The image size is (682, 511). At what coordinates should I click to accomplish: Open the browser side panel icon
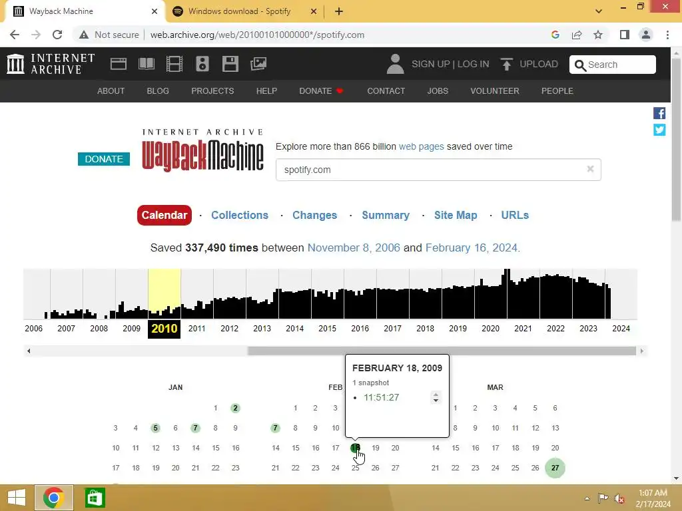pyautogui.click(x=625, y=35)
